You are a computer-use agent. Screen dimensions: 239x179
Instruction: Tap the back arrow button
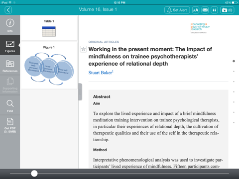(x=8, y=10)
